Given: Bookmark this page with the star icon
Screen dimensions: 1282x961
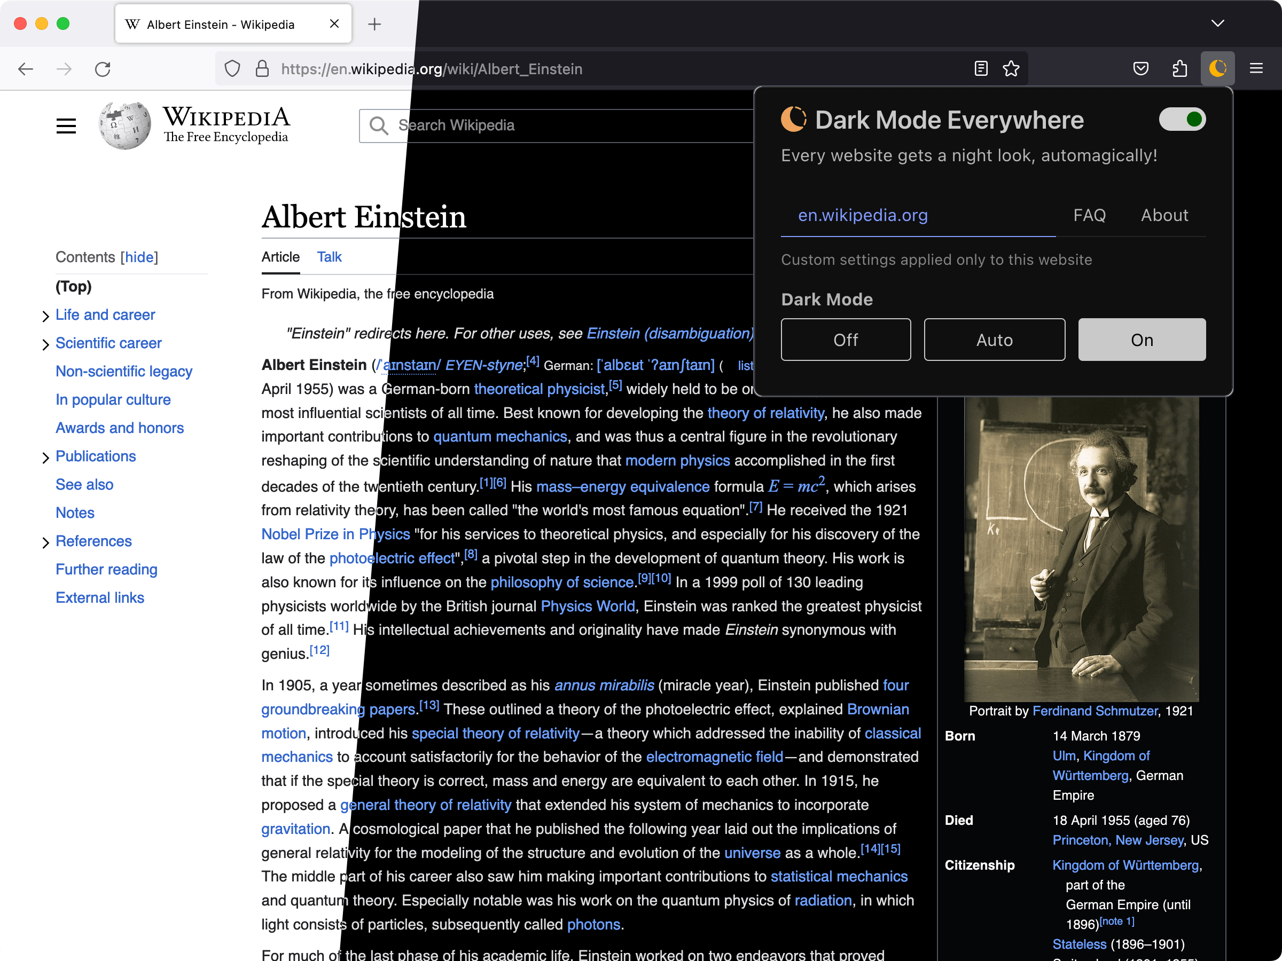Looking at the screenshot, I should 1011,68.
